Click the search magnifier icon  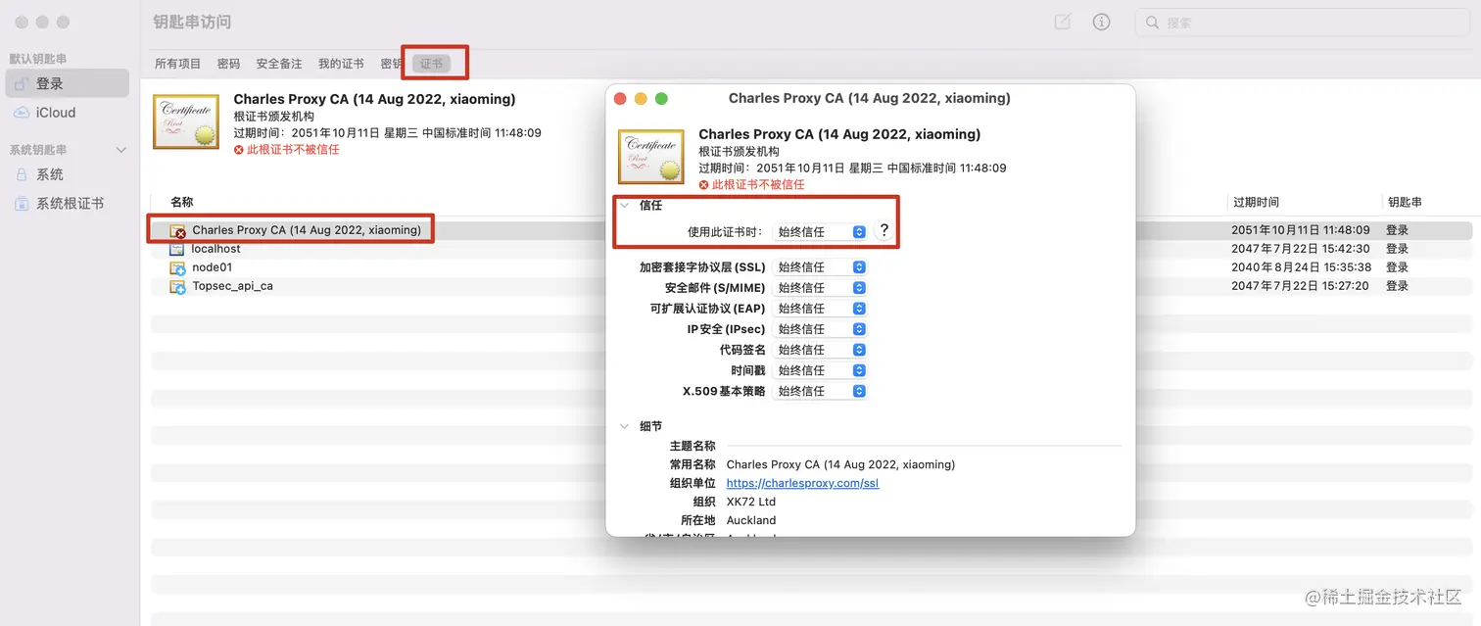coord(1153,23)
